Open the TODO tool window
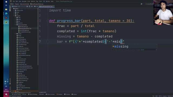The height and width of the screenshot is (97, 173). (42, 94)
